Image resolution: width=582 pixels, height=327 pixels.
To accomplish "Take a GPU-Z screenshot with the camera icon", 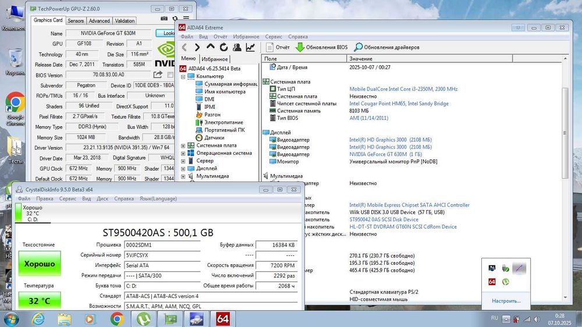I will coord(164,18).
